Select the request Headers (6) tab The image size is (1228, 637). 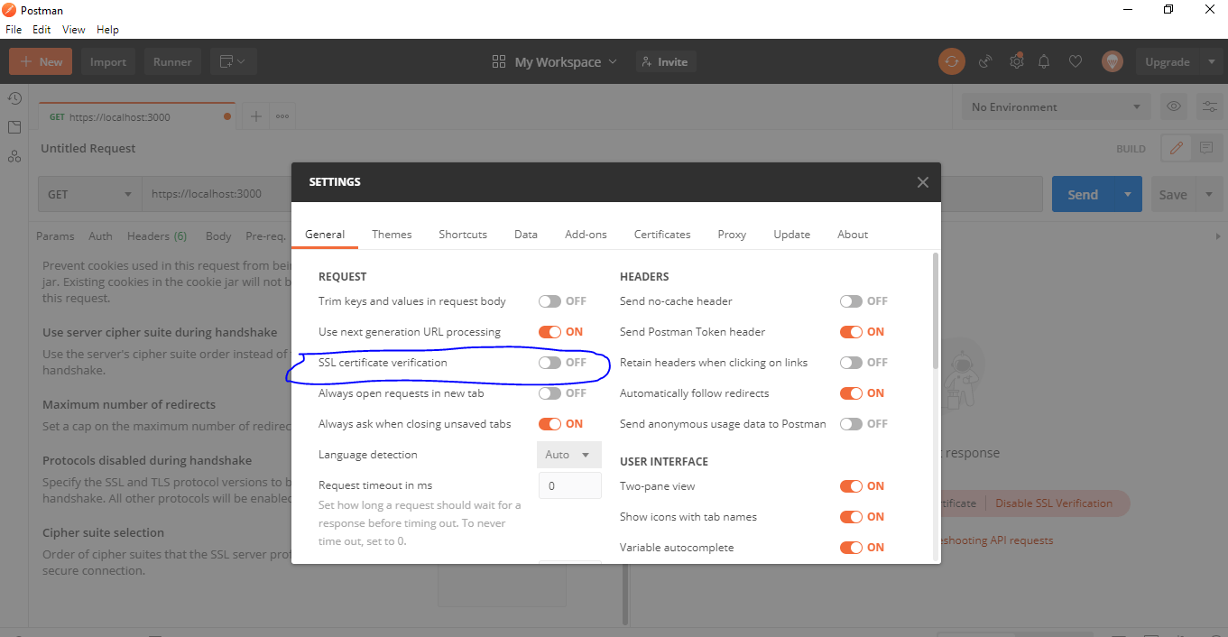click(157, 235)
